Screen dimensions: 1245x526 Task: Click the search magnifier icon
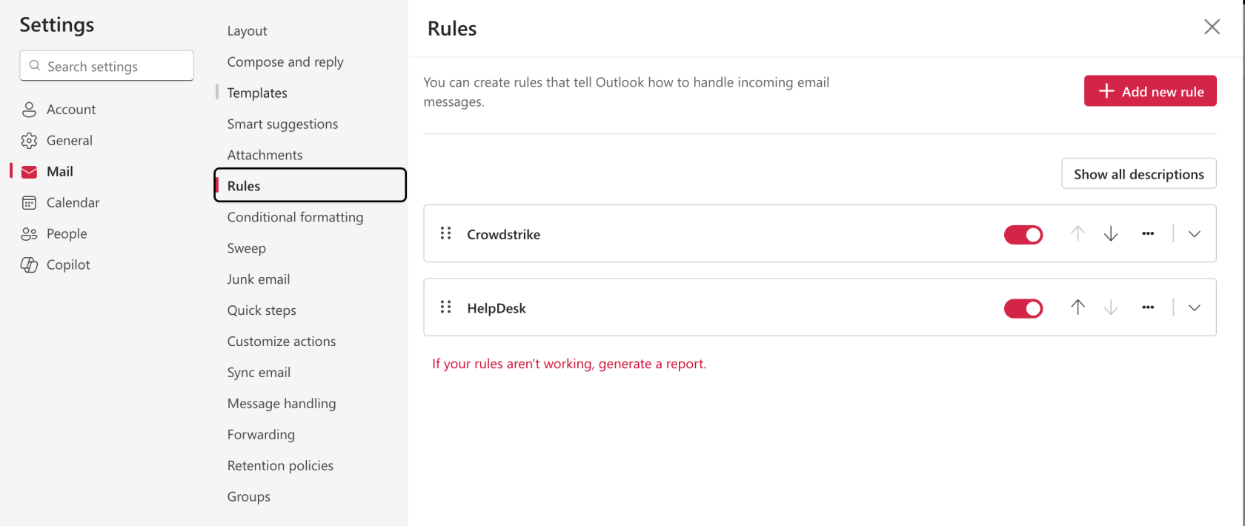coord(34,66)
